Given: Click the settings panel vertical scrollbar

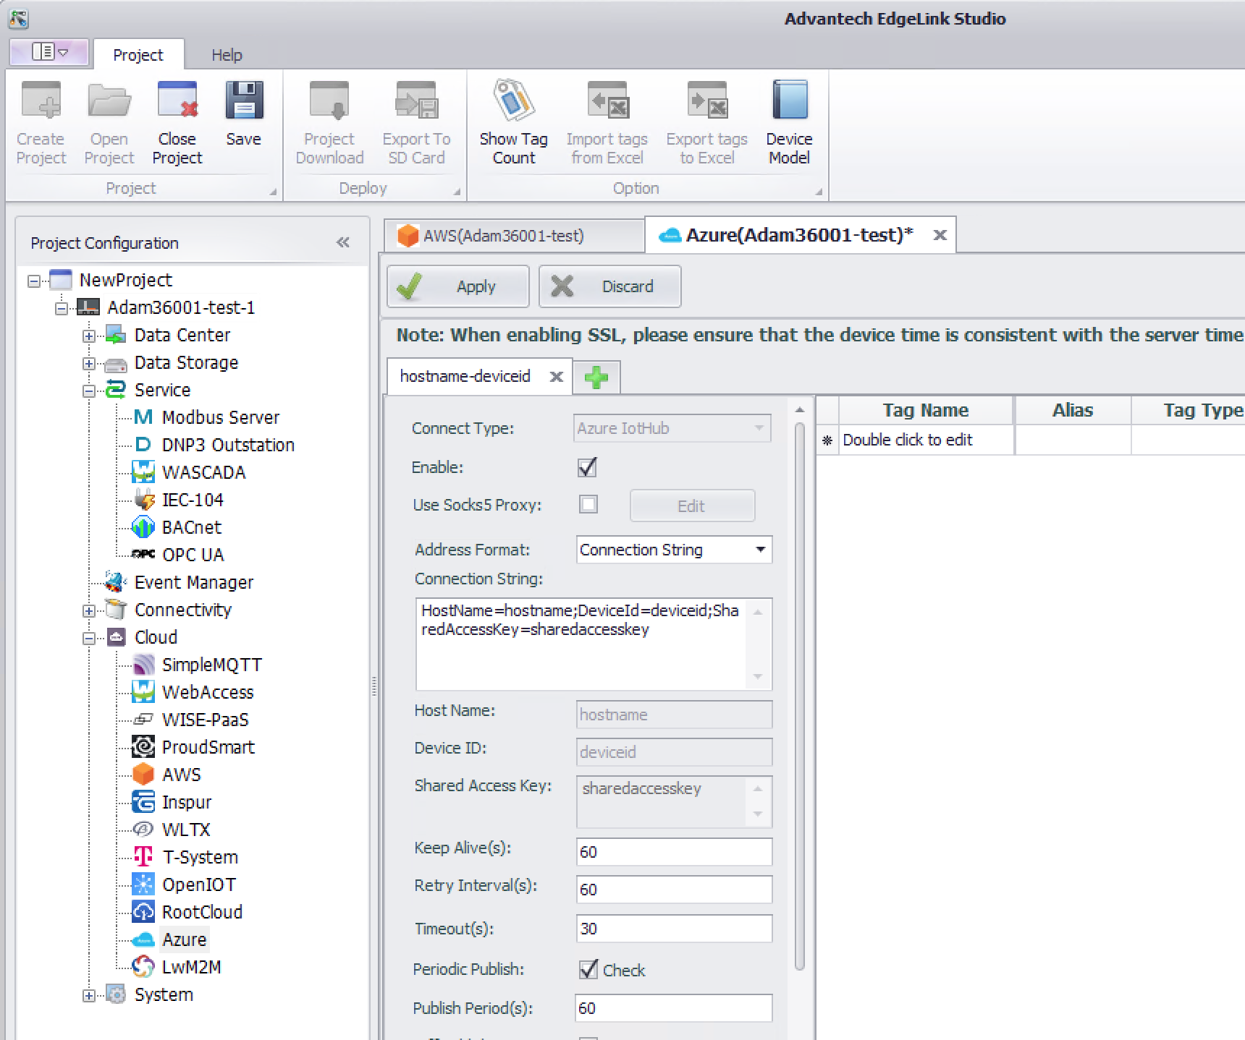Looking at the screenshot, I should point(800,696).
